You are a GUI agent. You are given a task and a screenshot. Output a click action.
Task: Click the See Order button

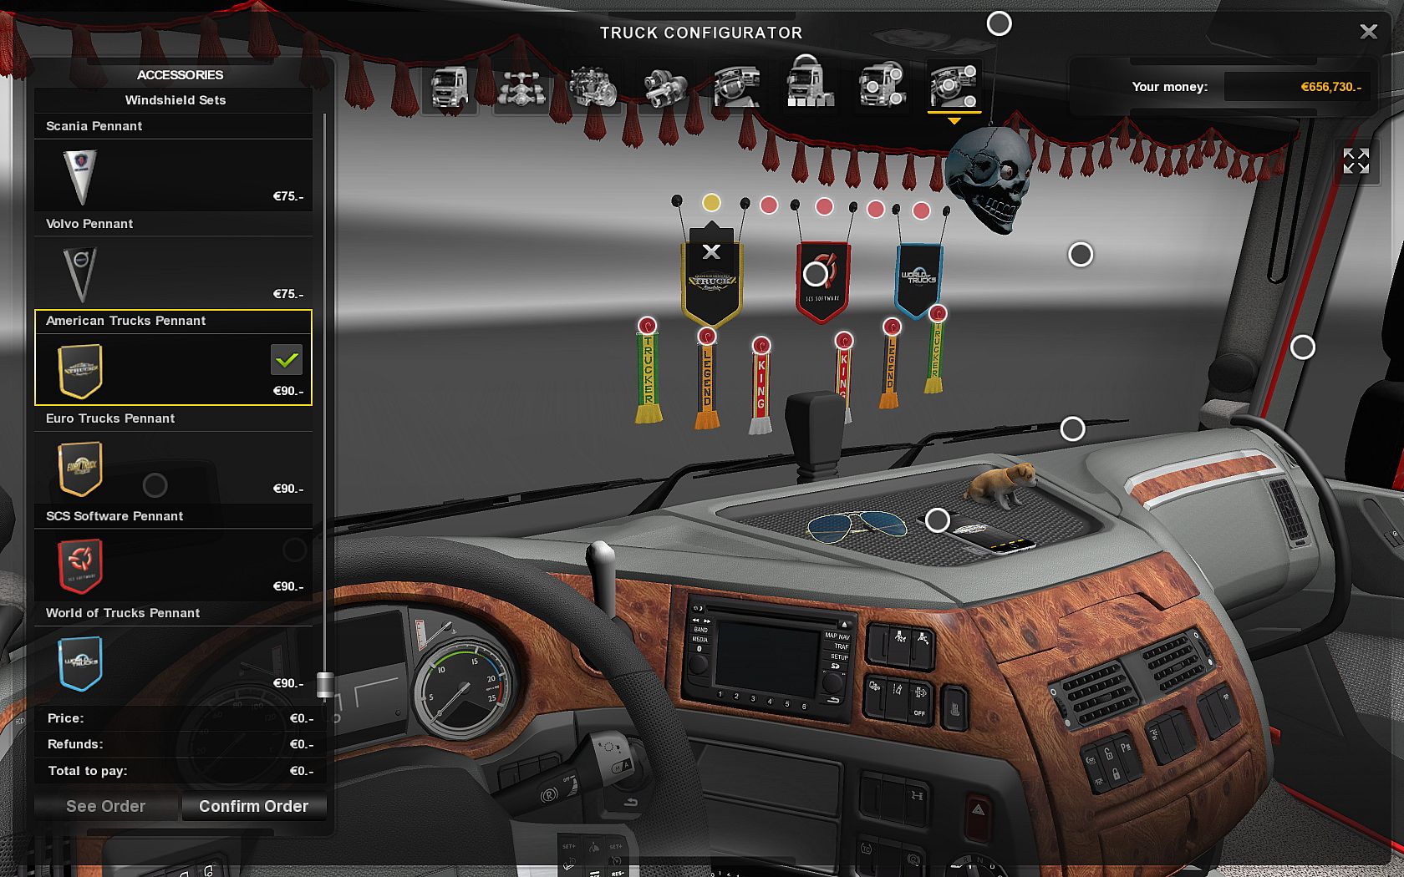pyautogui.click(x=106, y=806)
